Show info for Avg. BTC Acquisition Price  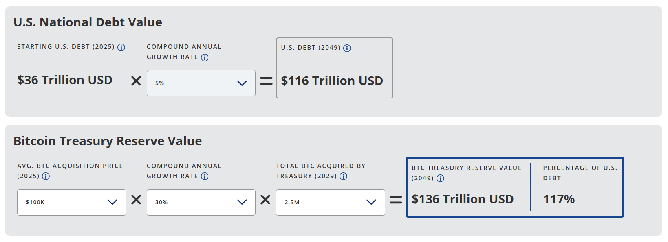point(46,176)
